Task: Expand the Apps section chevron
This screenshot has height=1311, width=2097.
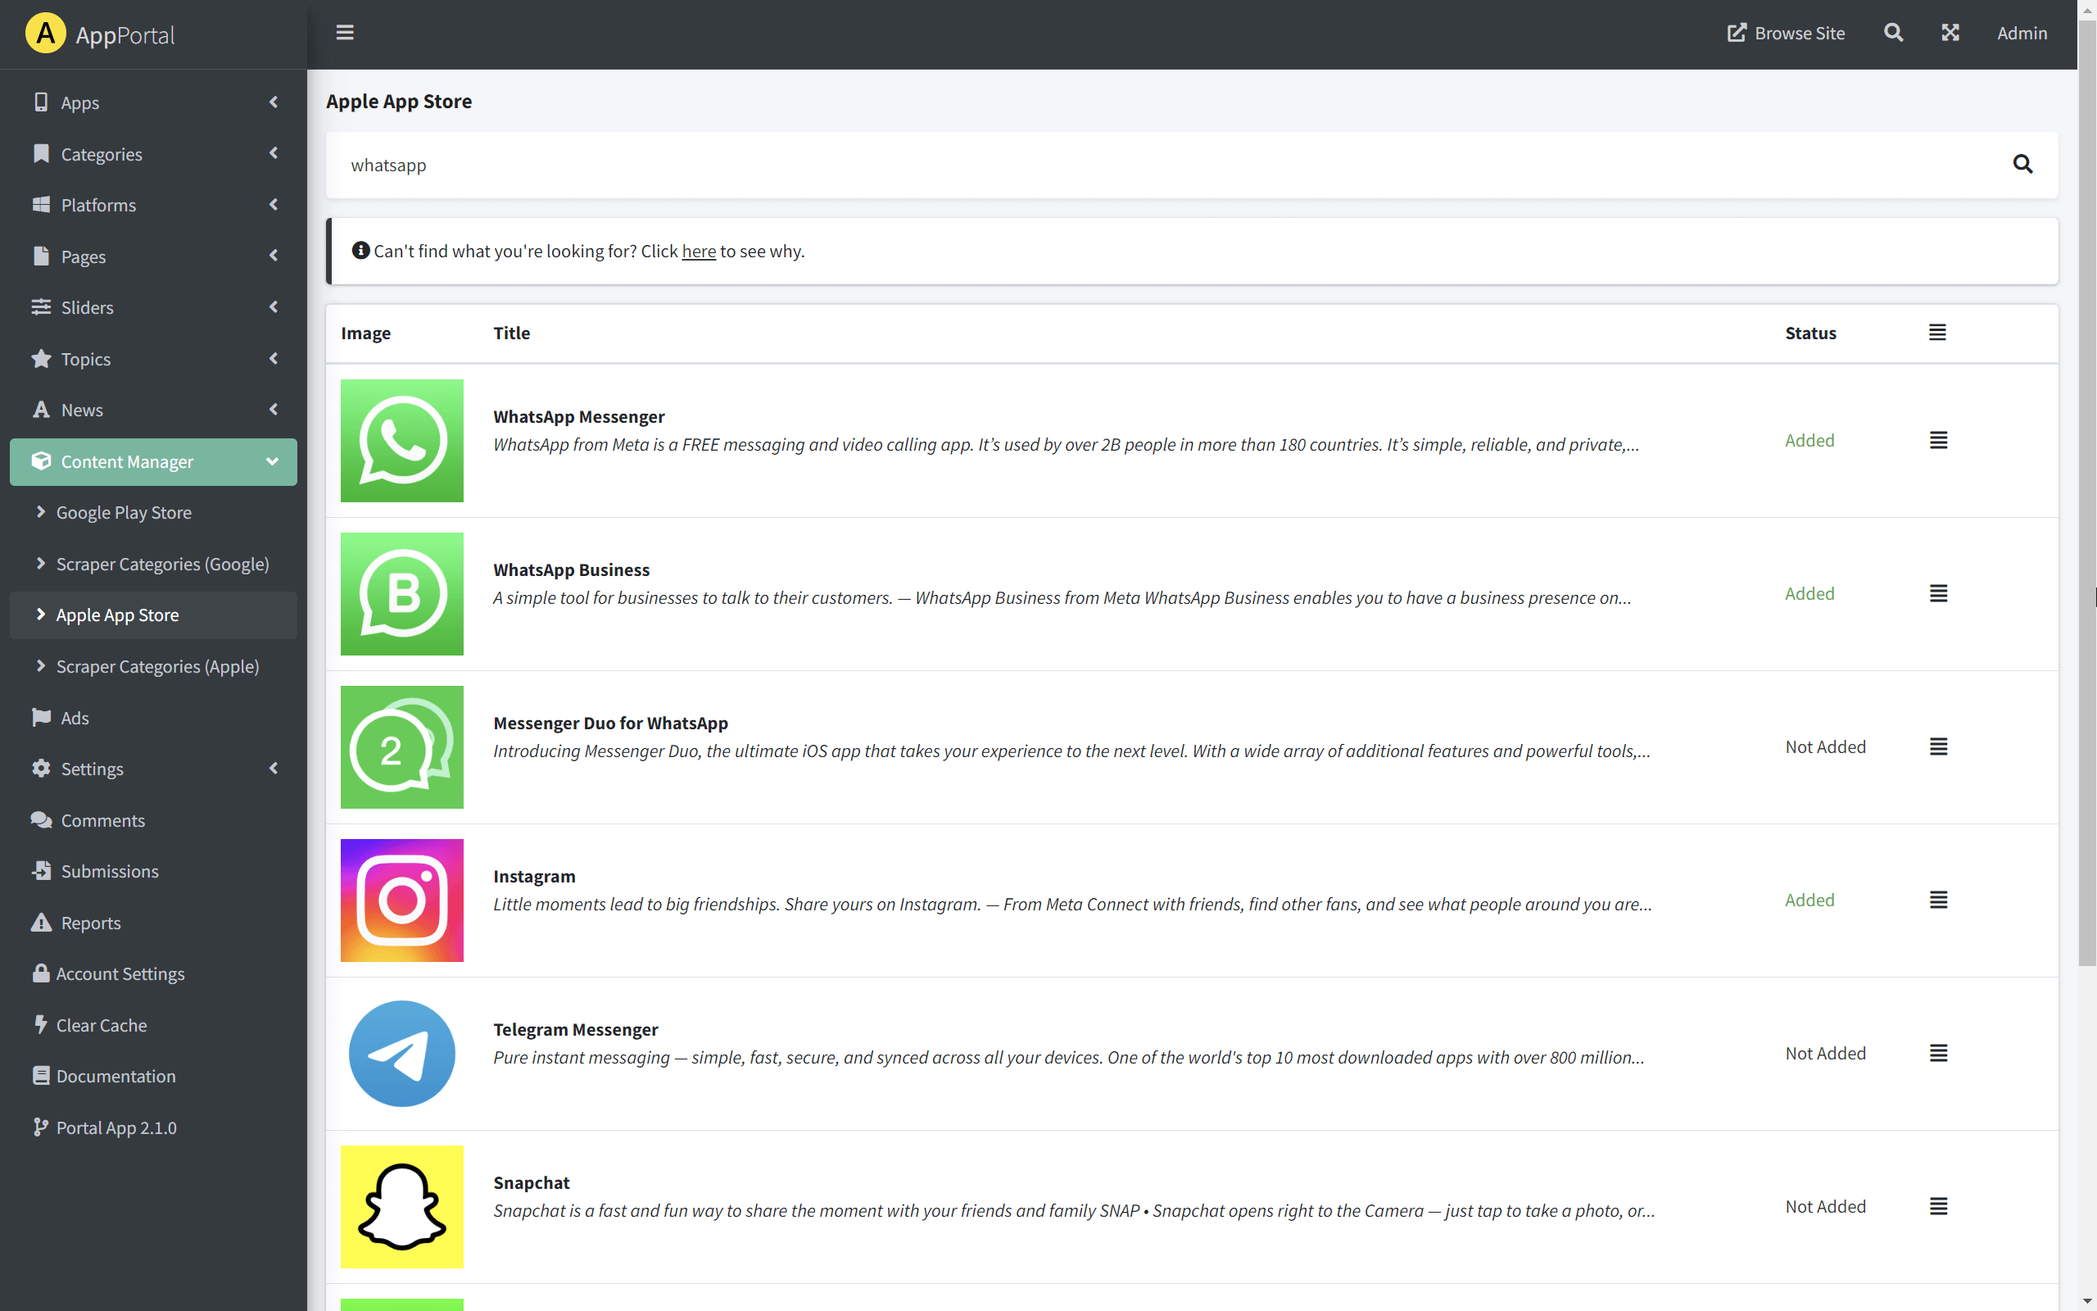Action: coord(272,102)
